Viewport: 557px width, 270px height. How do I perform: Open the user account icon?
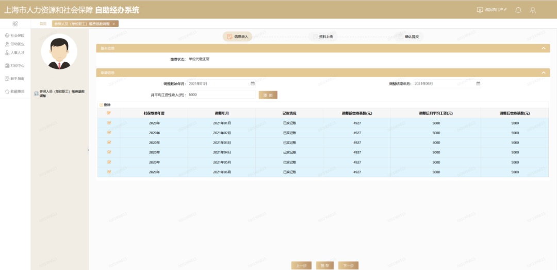532,10
